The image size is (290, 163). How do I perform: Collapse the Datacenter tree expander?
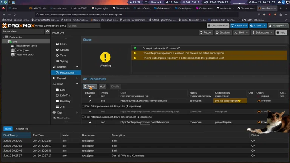[x=3, y=37]
